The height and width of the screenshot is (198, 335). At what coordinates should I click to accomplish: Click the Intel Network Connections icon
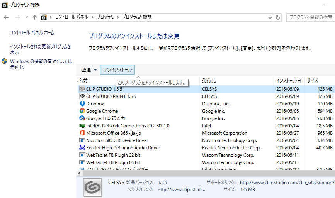pyautogui.click(x=82, y=125)
